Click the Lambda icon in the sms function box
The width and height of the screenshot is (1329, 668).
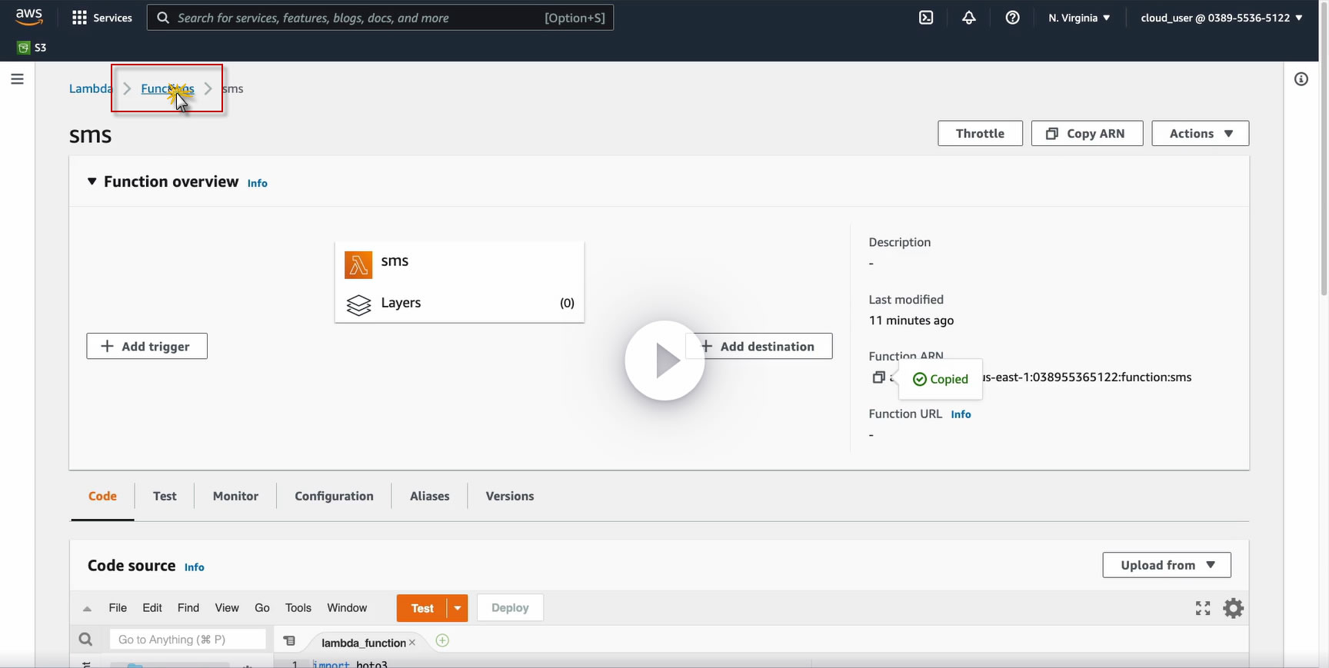click(358, 265)
